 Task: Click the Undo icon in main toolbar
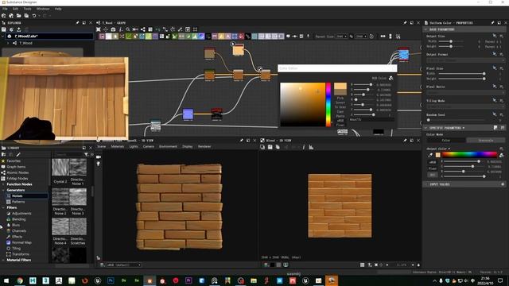click(33, 16)
